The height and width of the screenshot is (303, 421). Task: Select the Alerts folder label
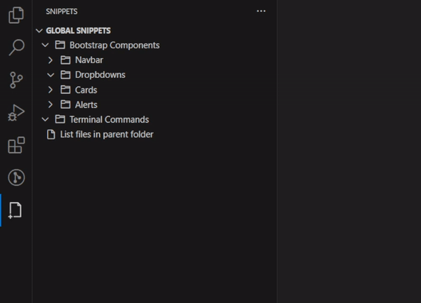pos(86,105)
